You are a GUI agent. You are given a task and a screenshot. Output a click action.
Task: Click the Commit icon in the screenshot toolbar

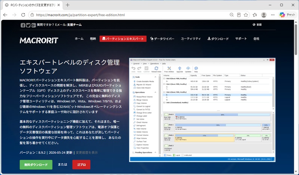tap(147, 69)
